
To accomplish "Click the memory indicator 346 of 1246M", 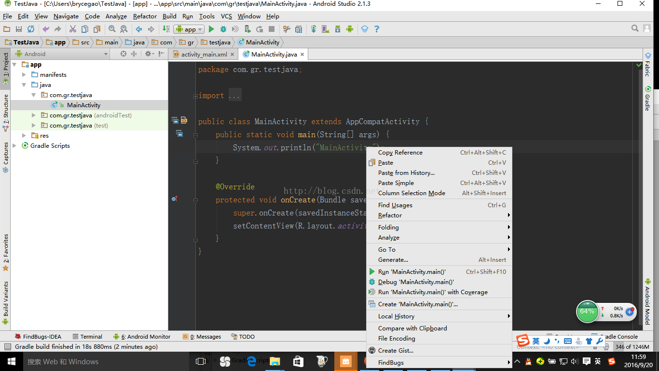I will (x=632, y=347).
